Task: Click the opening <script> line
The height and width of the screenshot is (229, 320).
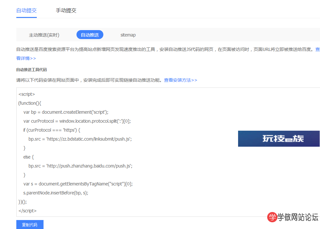Action: point(27,94)
